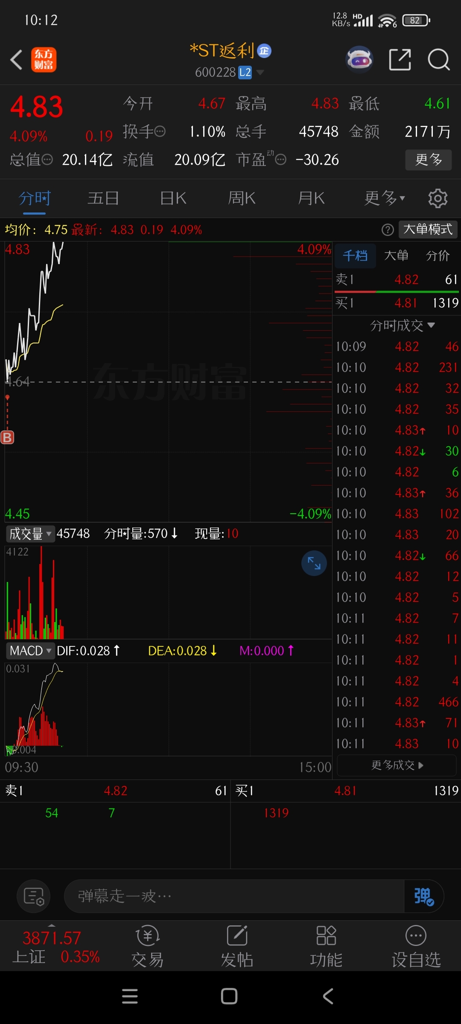This screenshot has height=1024, width=461.
Task: Open info icon beside 换手
Action: pos(160,131)
